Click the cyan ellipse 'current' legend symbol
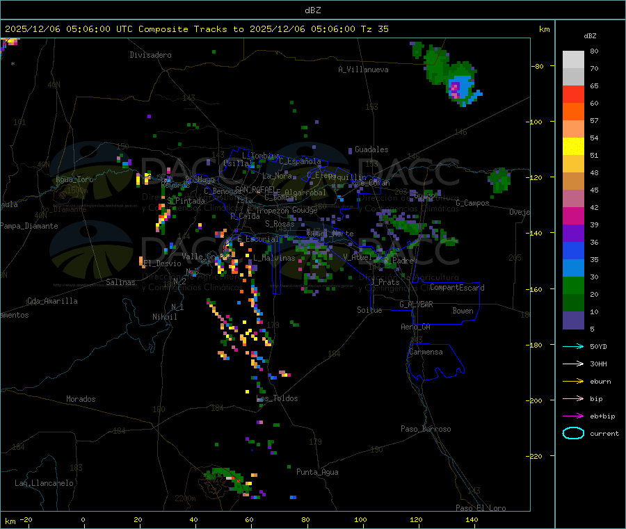 click(x=573, y=433)
